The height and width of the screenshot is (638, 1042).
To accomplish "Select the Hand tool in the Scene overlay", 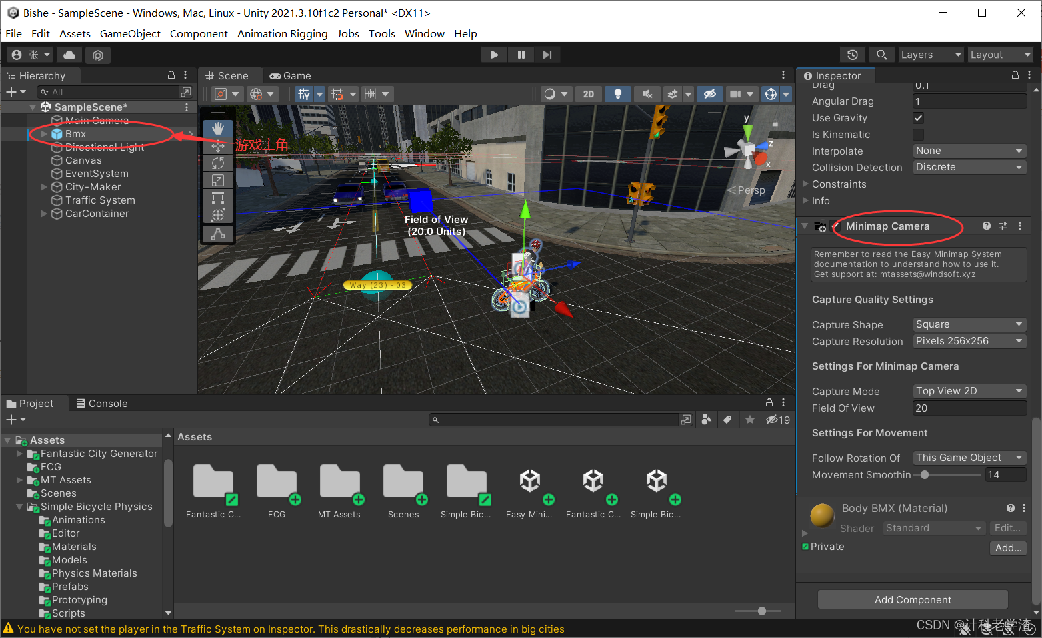I will point(218,128).
